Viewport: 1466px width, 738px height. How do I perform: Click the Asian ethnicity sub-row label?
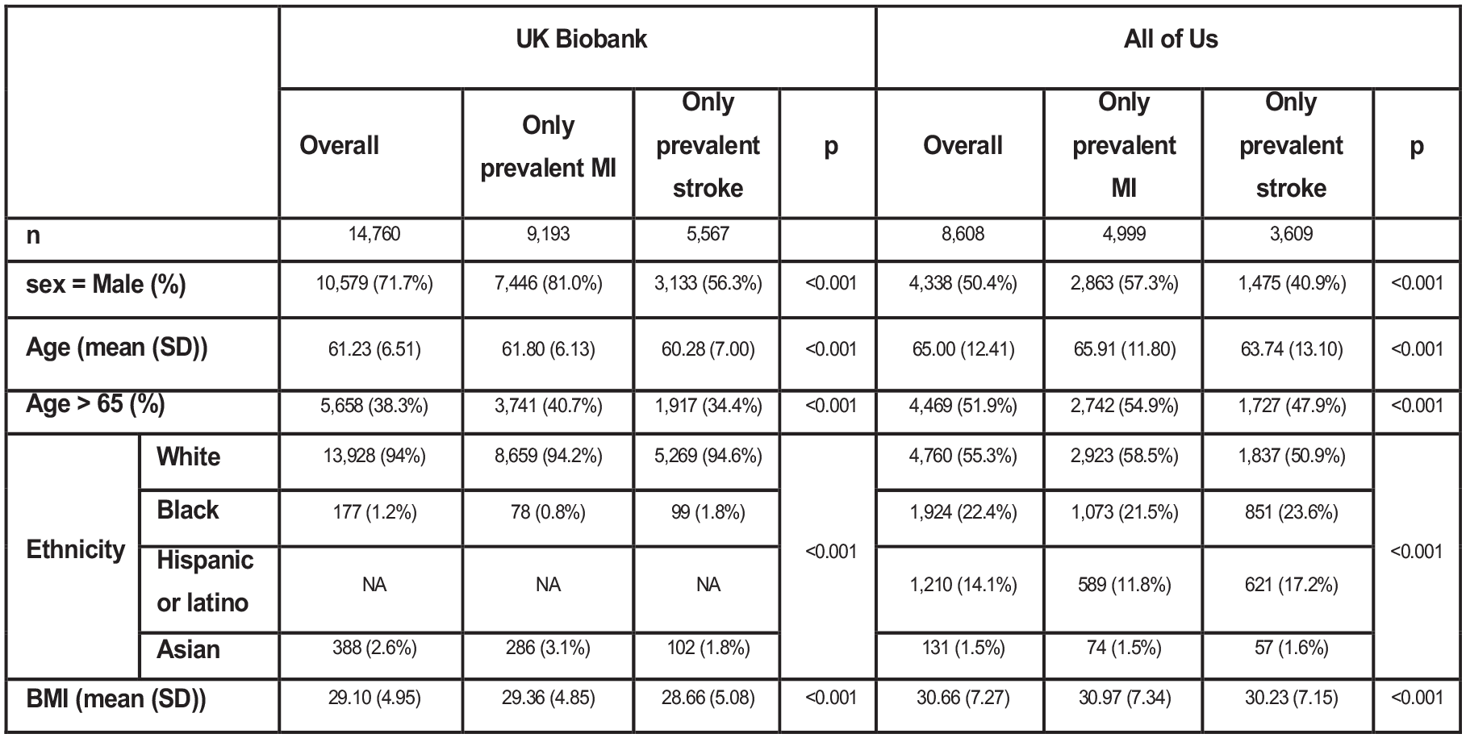(x=188, y=650)
